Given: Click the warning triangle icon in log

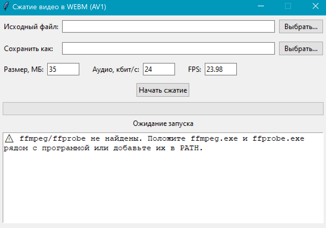Looking at the screenshot, I should coord(9,139).
